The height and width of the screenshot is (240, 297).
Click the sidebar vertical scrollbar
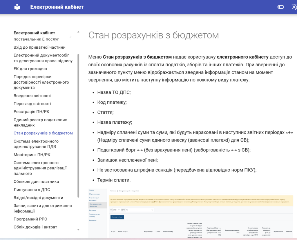[78, 124]
